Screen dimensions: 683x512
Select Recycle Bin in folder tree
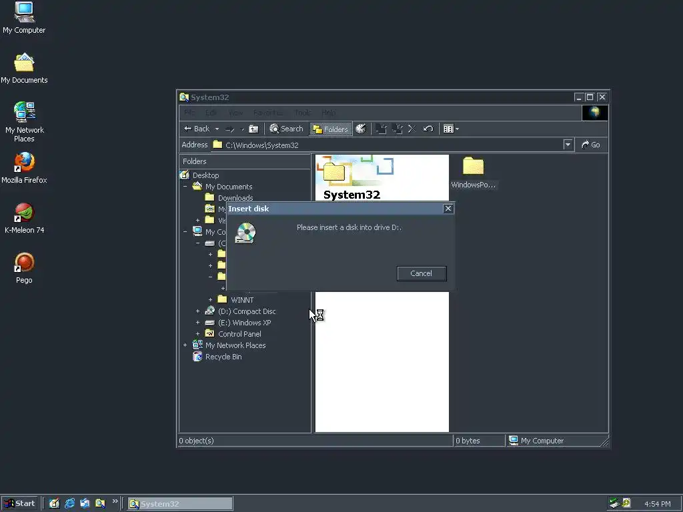(223, 357)
